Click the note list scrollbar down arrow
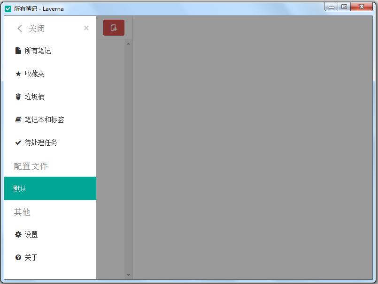 click(129, 275)
